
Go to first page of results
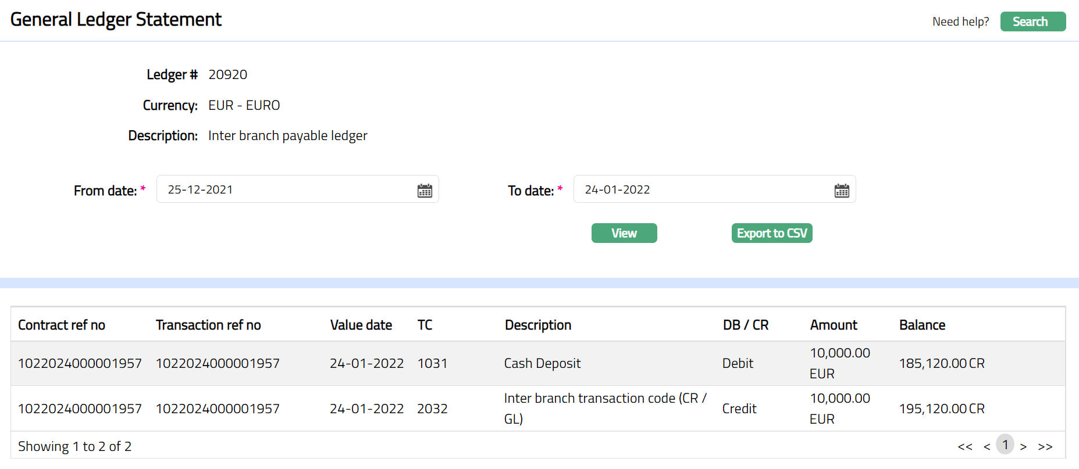pyautogui.click(x=964, y=446)
